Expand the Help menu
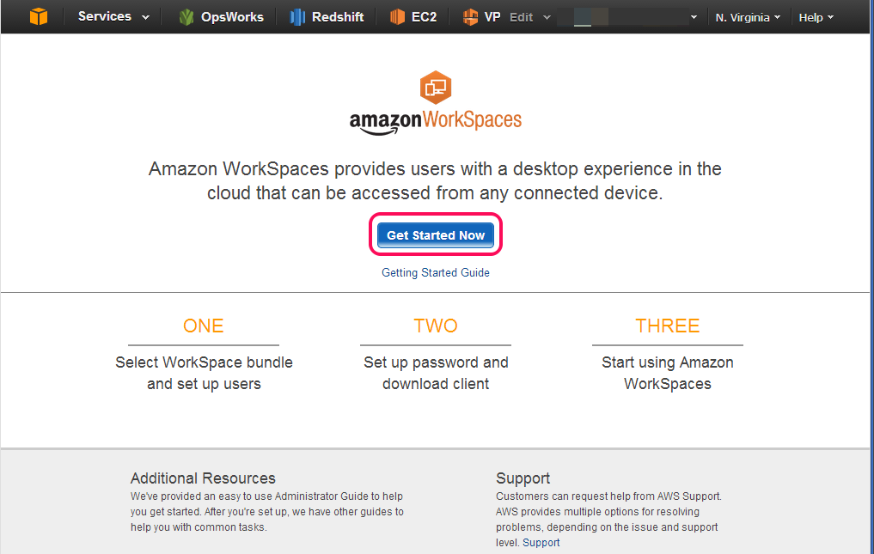The height and width of the screenshot is (554, 874). [816, 17]
